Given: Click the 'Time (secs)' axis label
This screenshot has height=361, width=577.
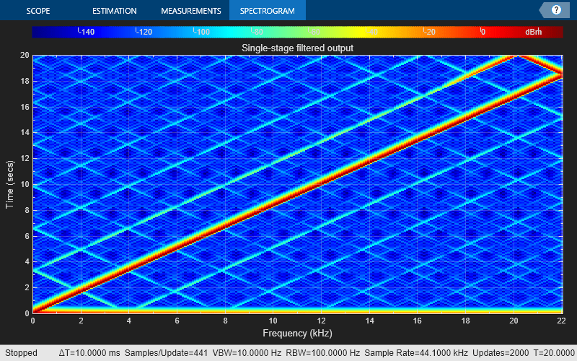Looking at the screenshot, I should (10, 184).
